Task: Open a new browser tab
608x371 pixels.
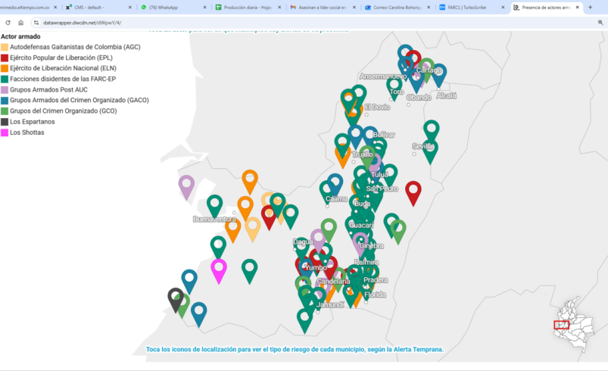Action: pyautogui.click(x=590, y=7)
